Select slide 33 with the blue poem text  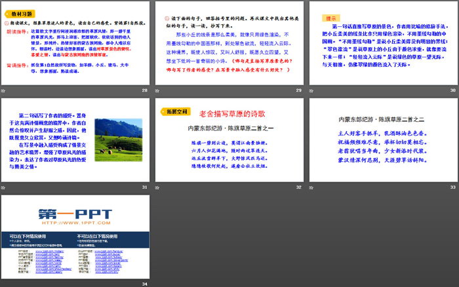click(384, 139)
